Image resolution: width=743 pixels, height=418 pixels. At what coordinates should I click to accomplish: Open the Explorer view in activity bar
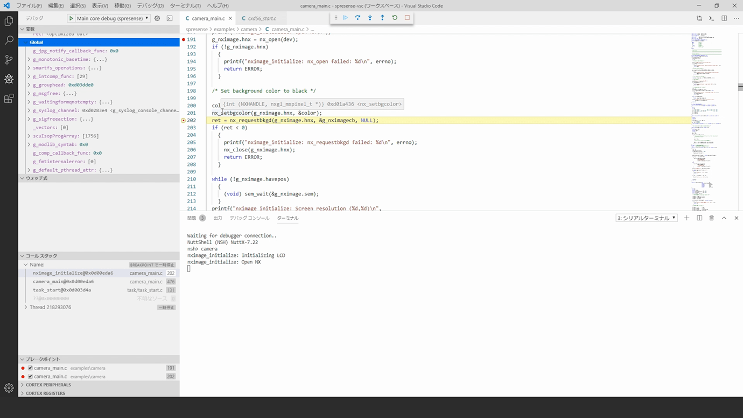(x=9, y=21)
